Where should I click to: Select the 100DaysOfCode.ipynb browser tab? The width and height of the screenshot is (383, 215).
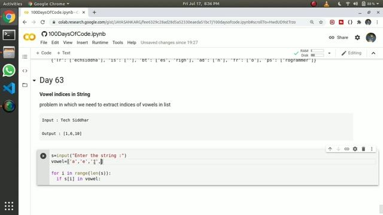tap(54, 13)
